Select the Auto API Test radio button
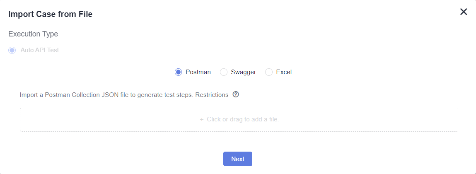 point(12,50)
